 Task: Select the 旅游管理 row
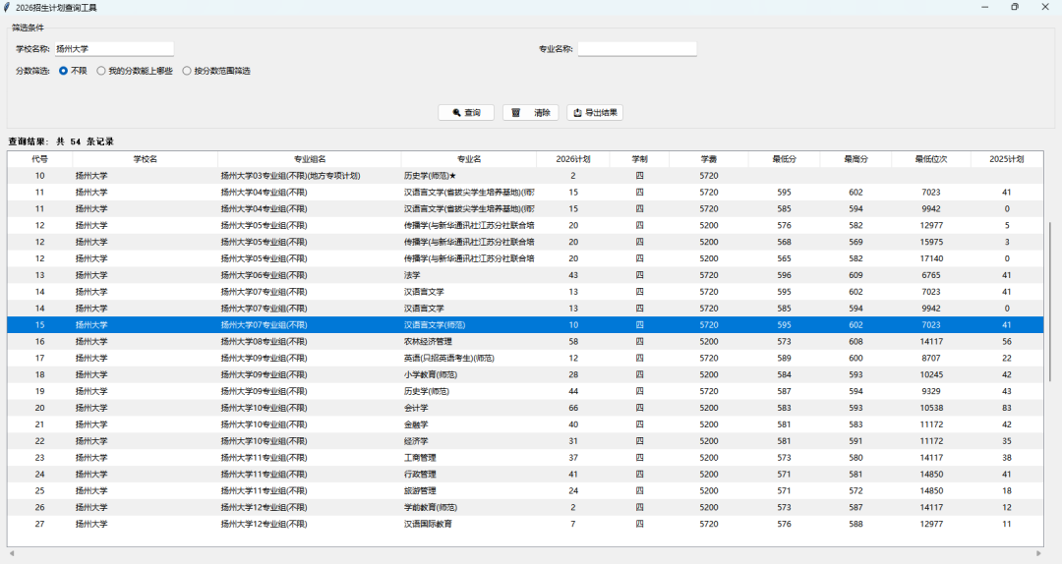(525, 491)
